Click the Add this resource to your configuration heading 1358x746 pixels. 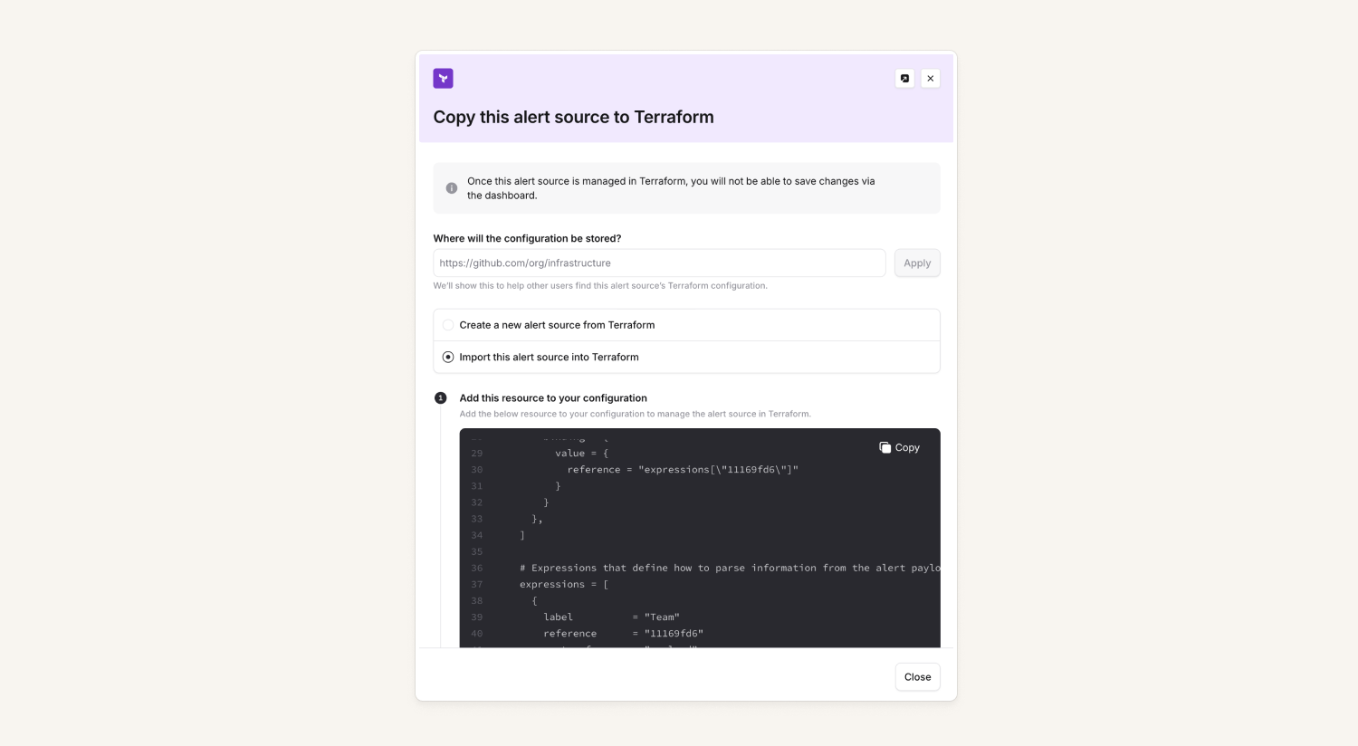[553, 398]
